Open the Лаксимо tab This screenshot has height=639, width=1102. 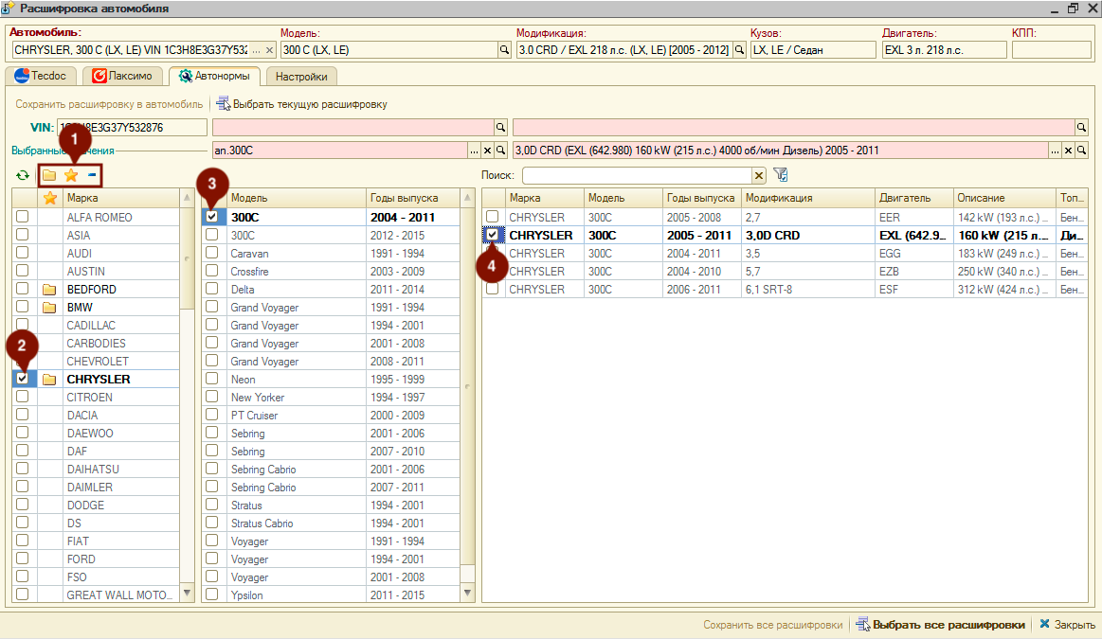click(122, 76)
